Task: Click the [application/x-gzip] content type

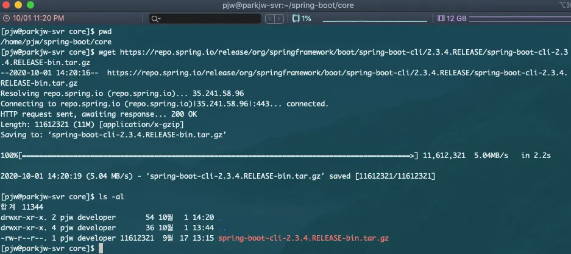Action: pos(141,125)
